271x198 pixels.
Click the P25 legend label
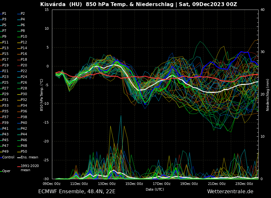point(5,83)
